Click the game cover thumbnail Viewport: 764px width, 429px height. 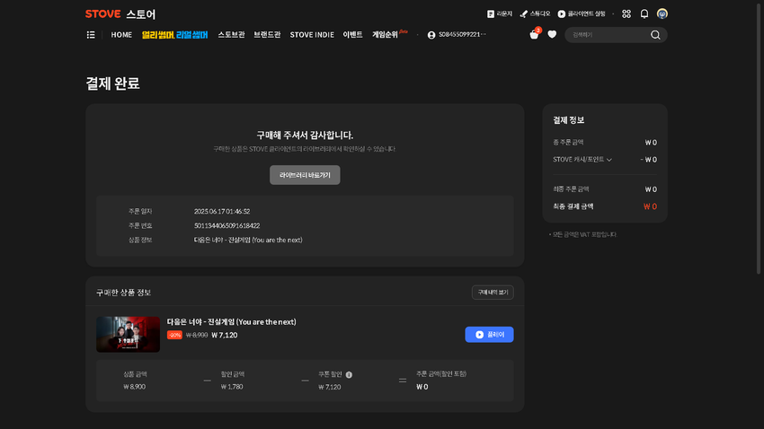pyautogui.click(x=129, y=335)
